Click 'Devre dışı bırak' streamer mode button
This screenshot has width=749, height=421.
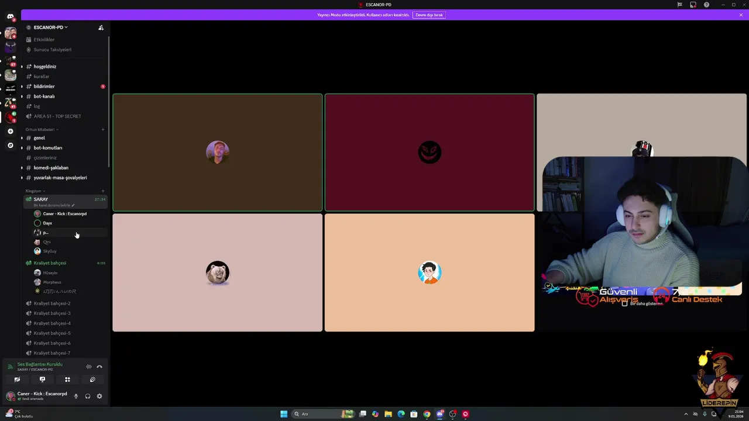[429, 15]
